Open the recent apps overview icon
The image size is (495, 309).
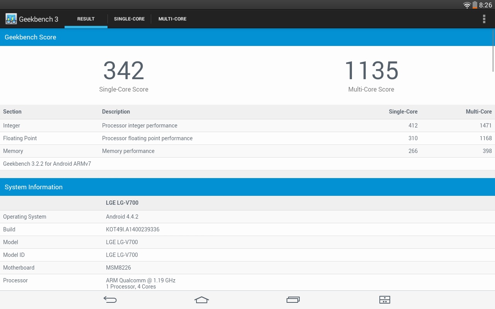[x=293, y=300]
